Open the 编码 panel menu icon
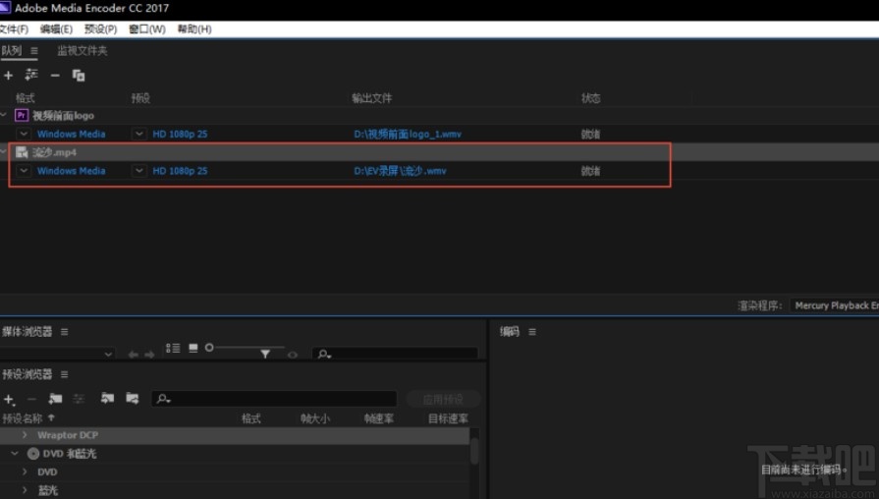879x499 pixels. click(532, 332)
